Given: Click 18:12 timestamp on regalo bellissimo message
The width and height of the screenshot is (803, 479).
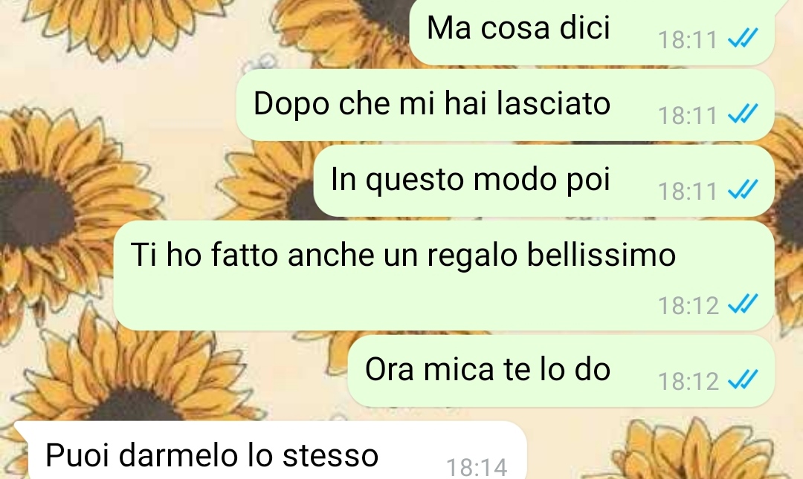Looking at the screenshot, I should (688, 306).
